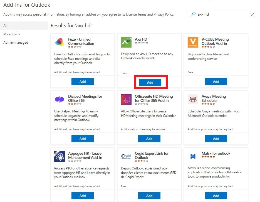
Task: Add the Fuze Unified Communication add-in
Action: coord(83,82)
